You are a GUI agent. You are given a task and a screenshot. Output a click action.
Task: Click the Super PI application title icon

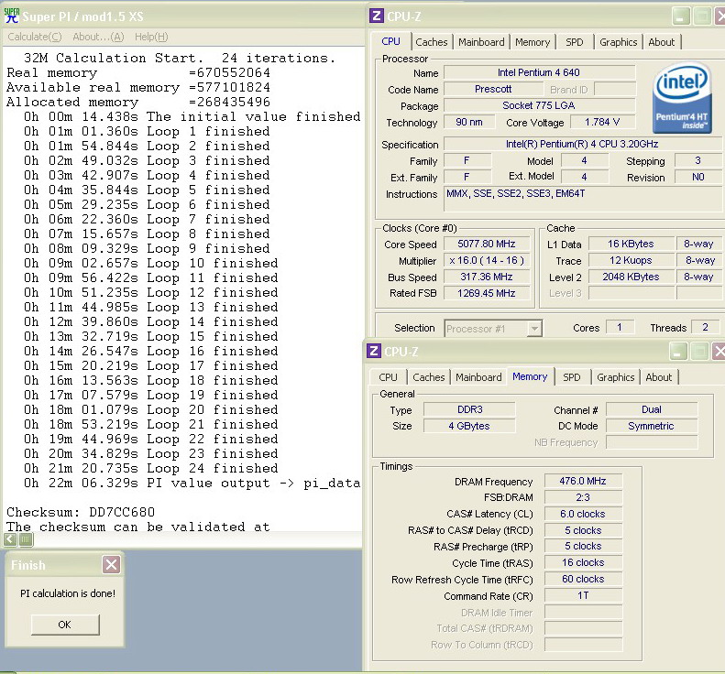coord(12,16)
